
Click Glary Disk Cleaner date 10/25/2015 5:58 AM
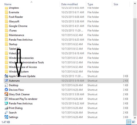pos(73,94)
